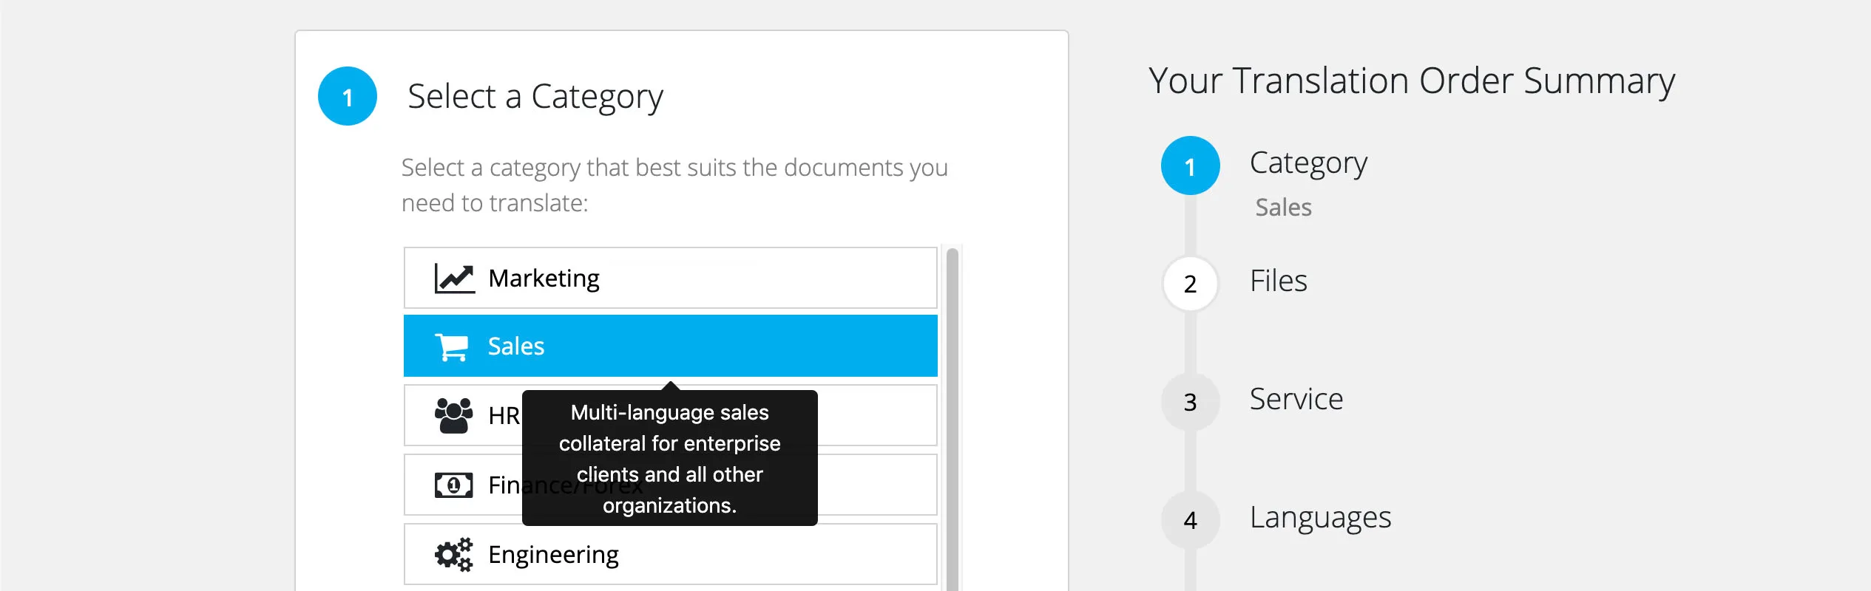
Task: Select the Marketing category option
Action: (x=670, y=279)
